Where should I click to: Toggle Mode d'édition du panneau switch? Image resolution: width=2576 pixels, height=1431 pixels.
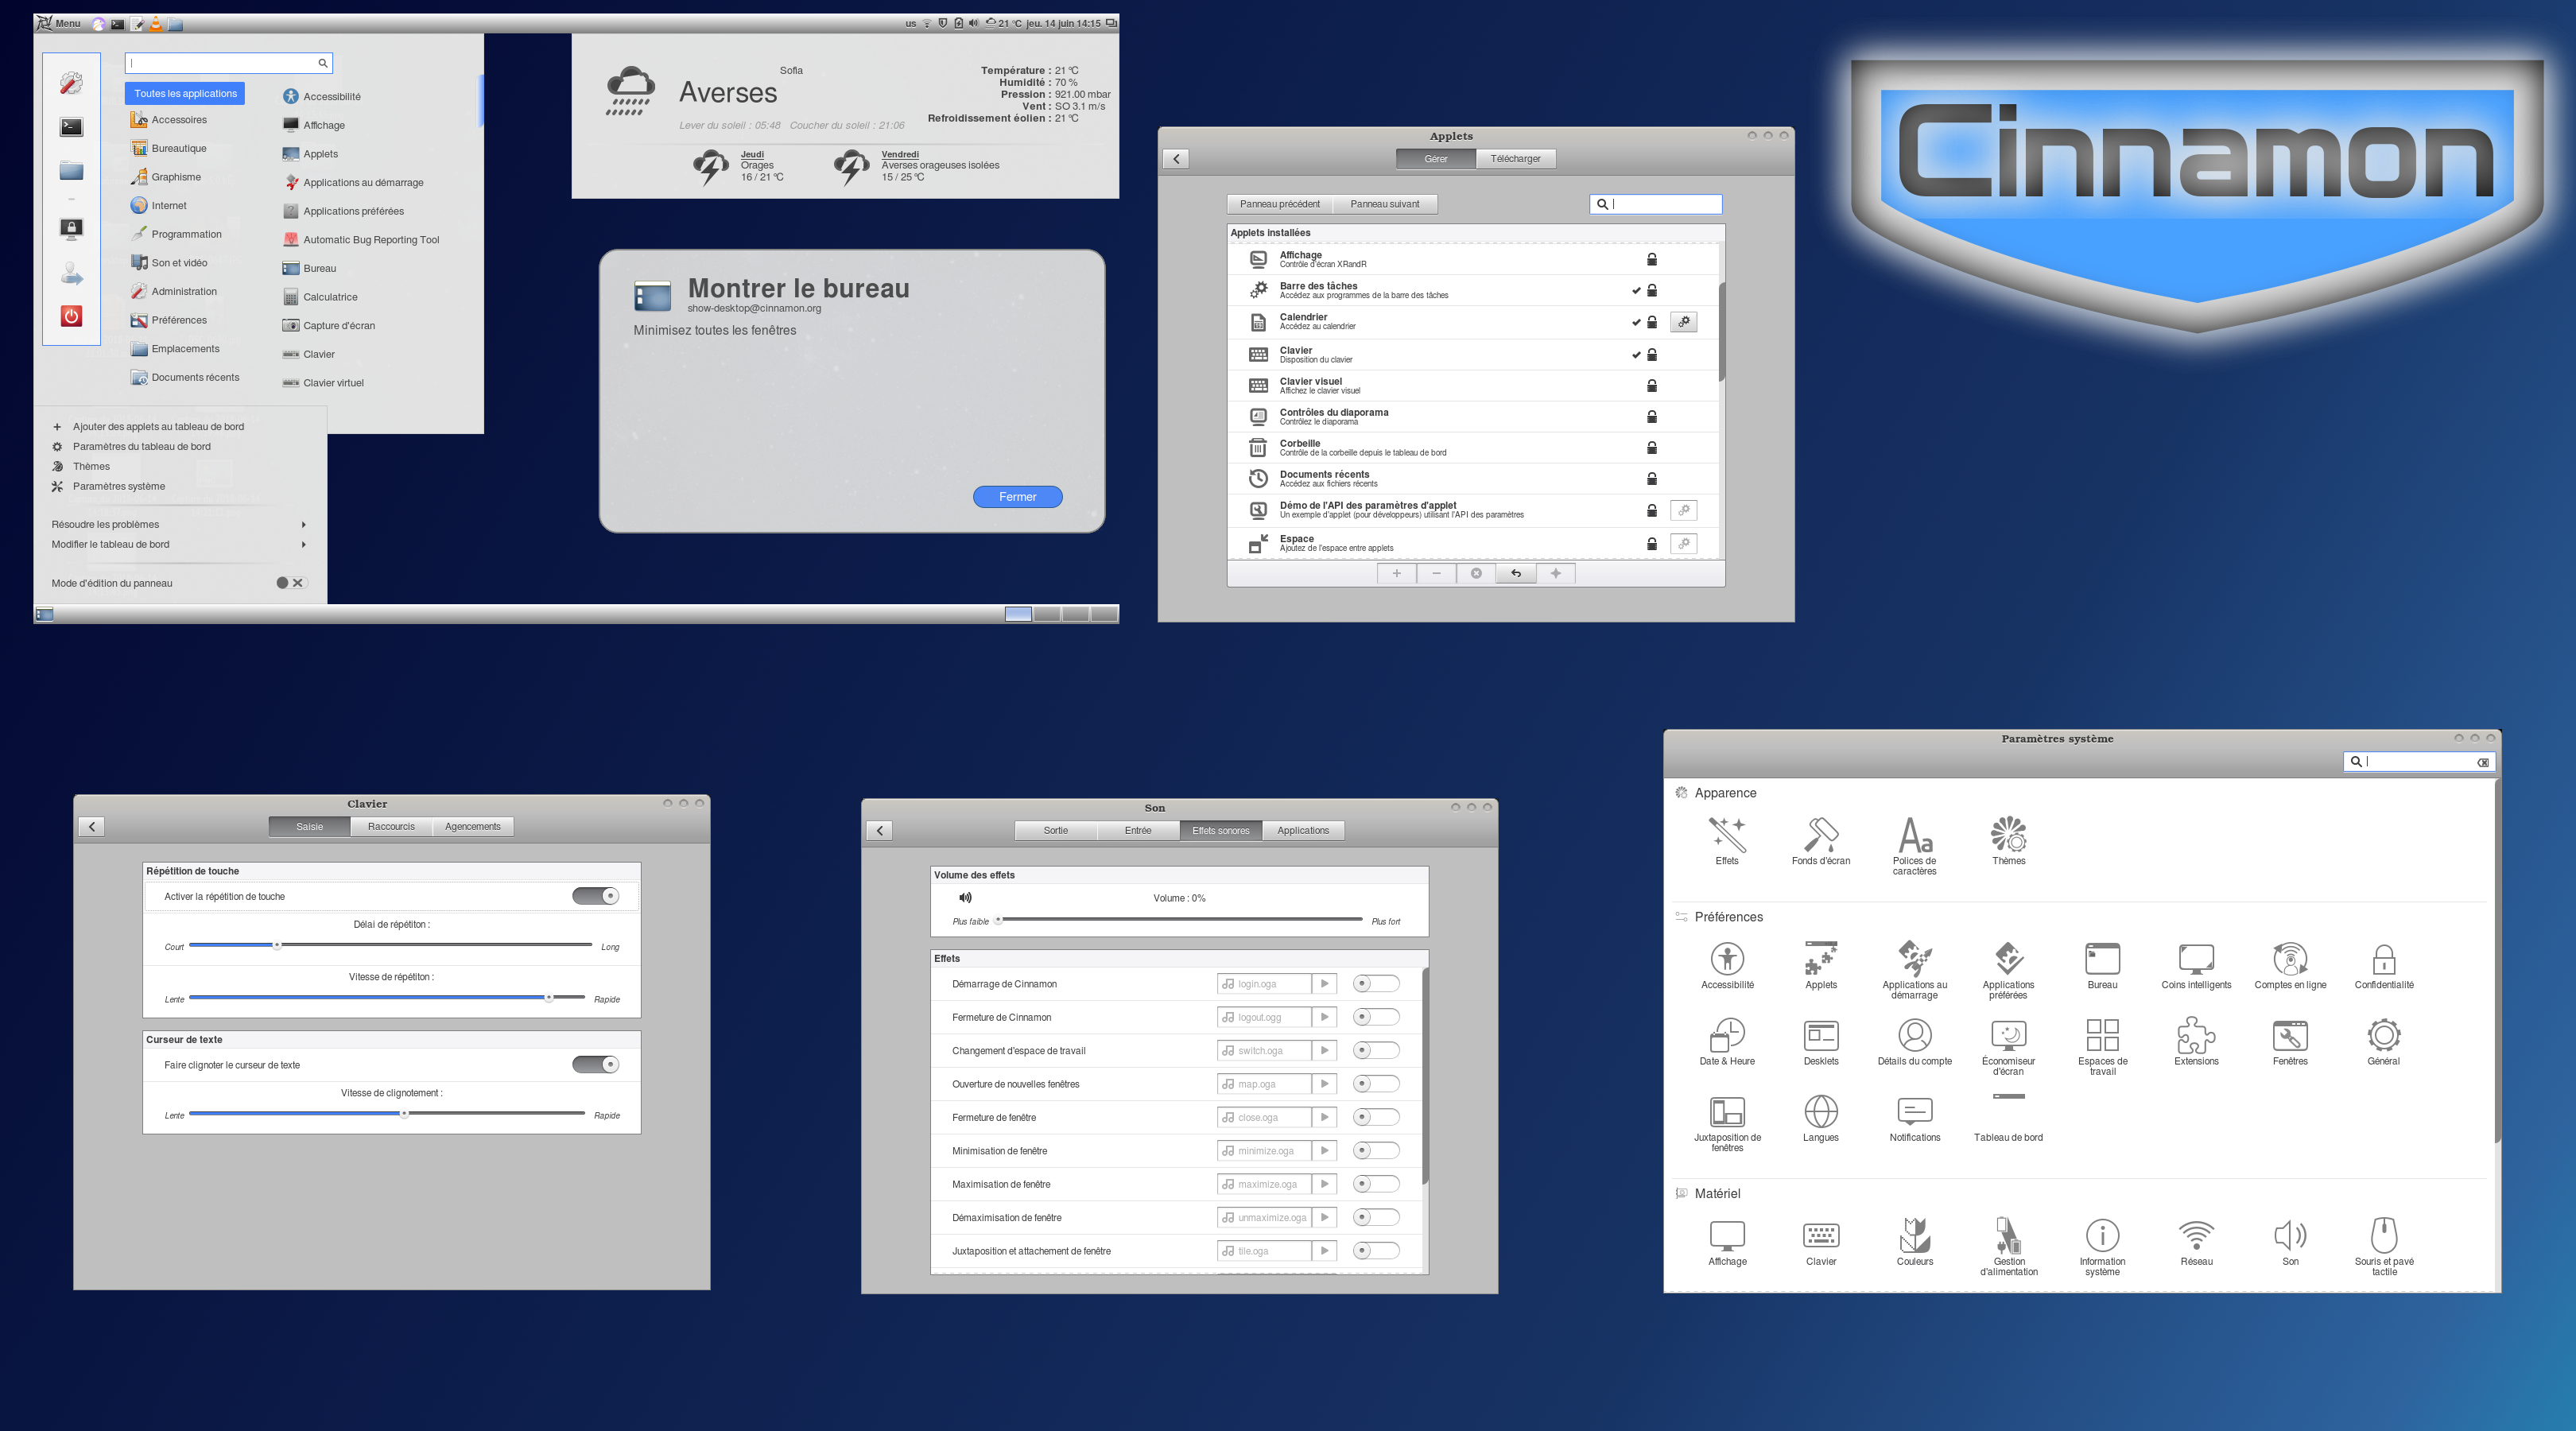point(290,583)
